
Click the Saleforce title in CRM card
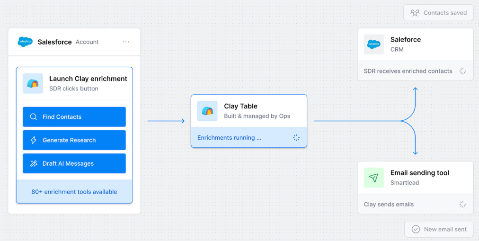[406, 39]
